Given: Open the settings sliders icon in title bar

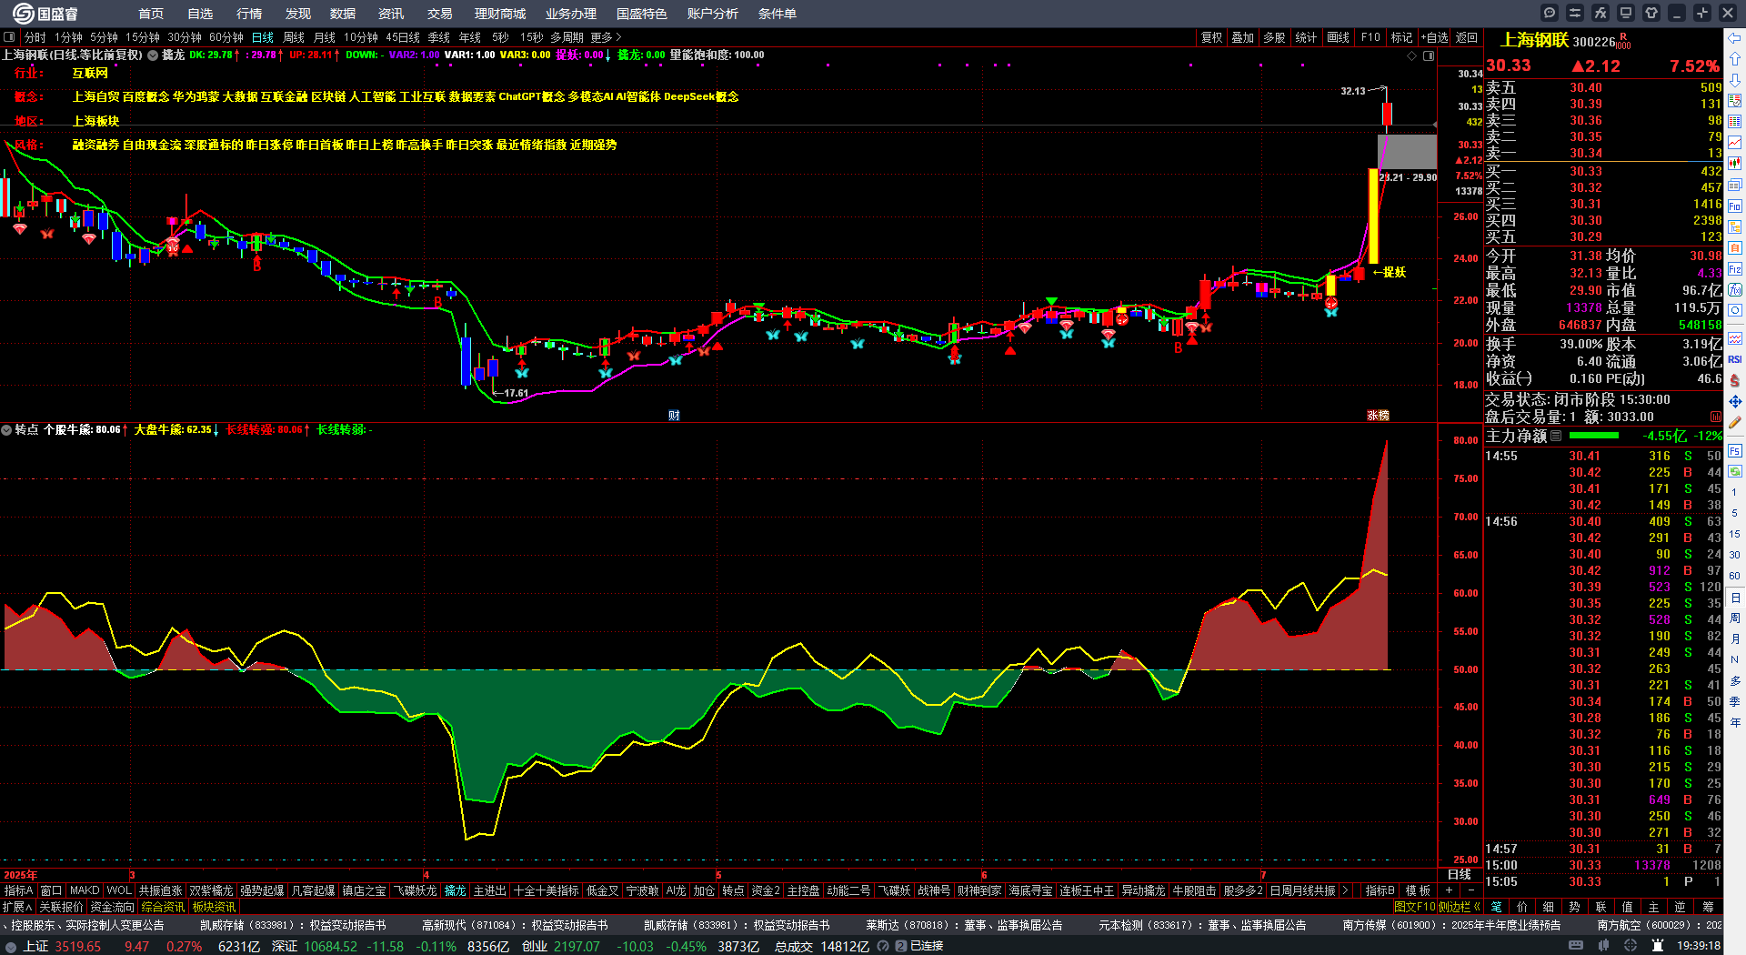Looking at the screenshot, I should (1575, 13).
